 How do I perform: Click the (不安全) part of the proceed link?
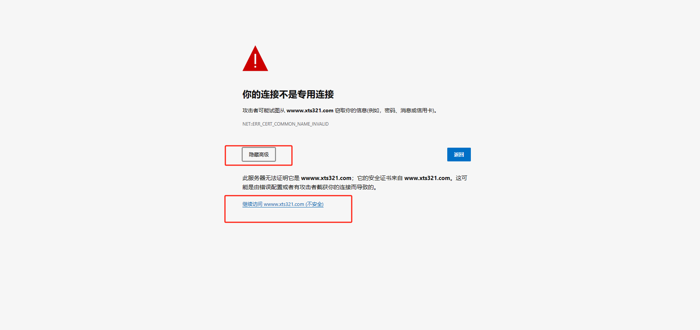(314, 204)
